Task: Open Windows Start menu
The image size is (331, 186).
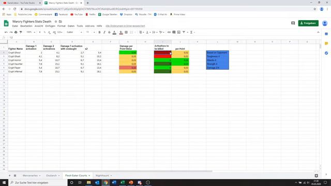Action: [x=4, y=182]
